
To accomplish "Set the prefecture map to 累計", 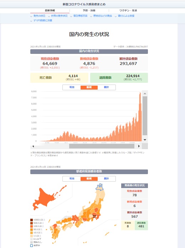I will 106,178.
